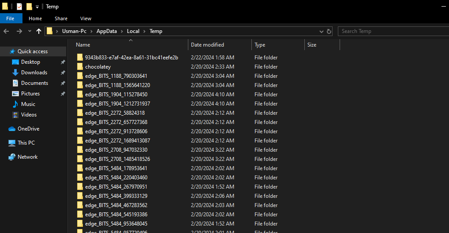Open OneDrive in navigation pane
This screenshot has height=233, width=449.
point(28,129)
